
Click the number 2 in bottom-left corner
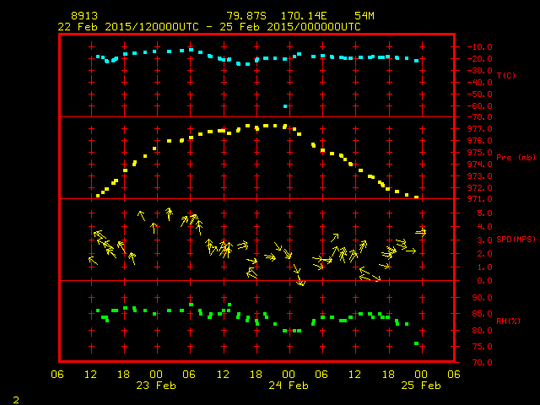(x=15, y=397)
